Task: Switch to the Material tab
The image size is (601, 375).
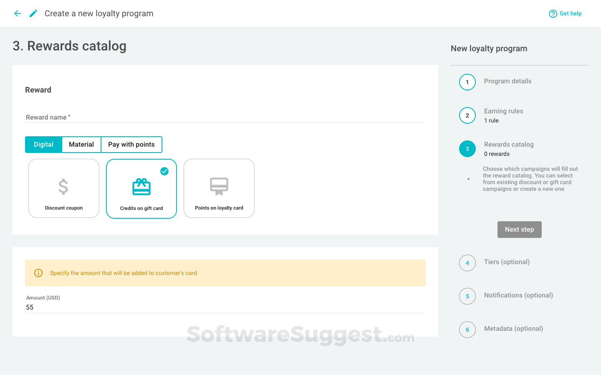Action: pos(81,144)
